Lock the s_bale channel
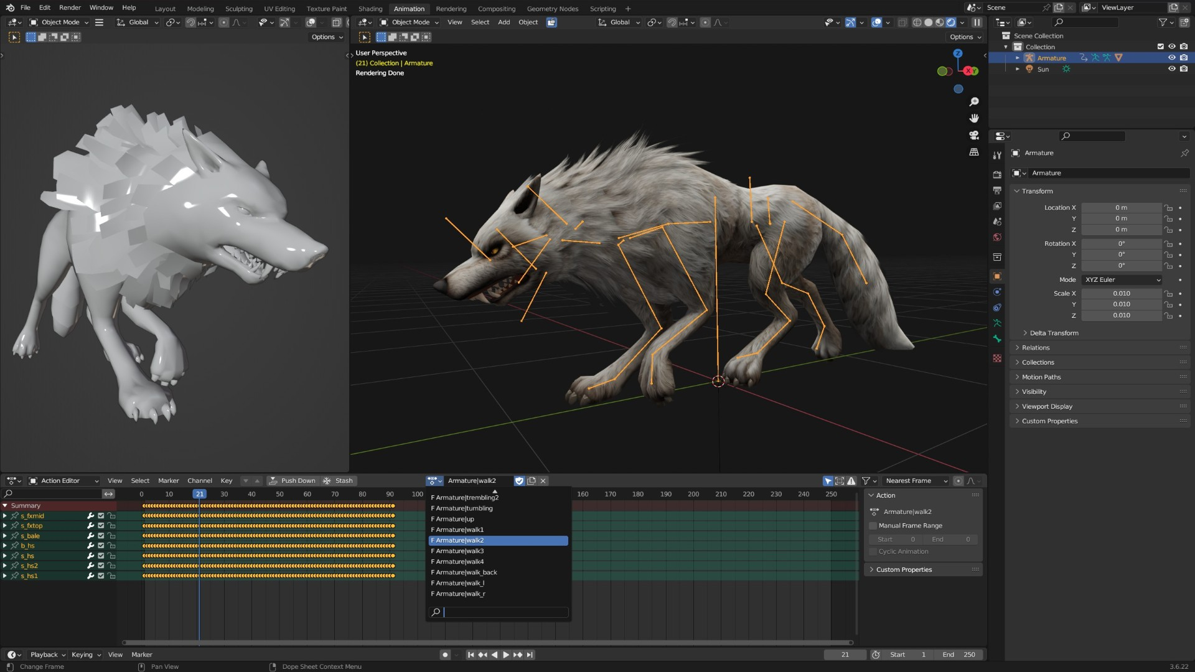Screen dimensions: 1195x672 tap(112, 536)
